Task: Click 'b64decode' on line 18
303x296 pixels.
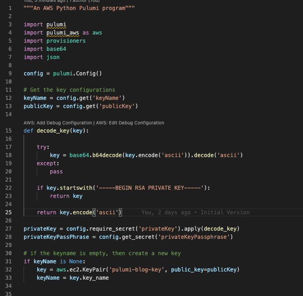Action: (107, 155)
